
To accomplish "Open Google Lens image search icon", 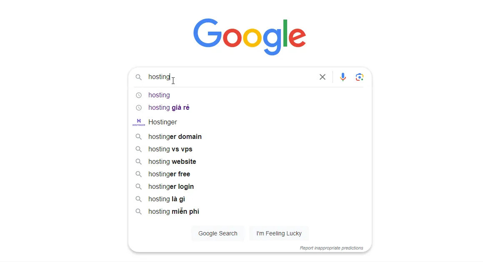I will pos(359,77).
